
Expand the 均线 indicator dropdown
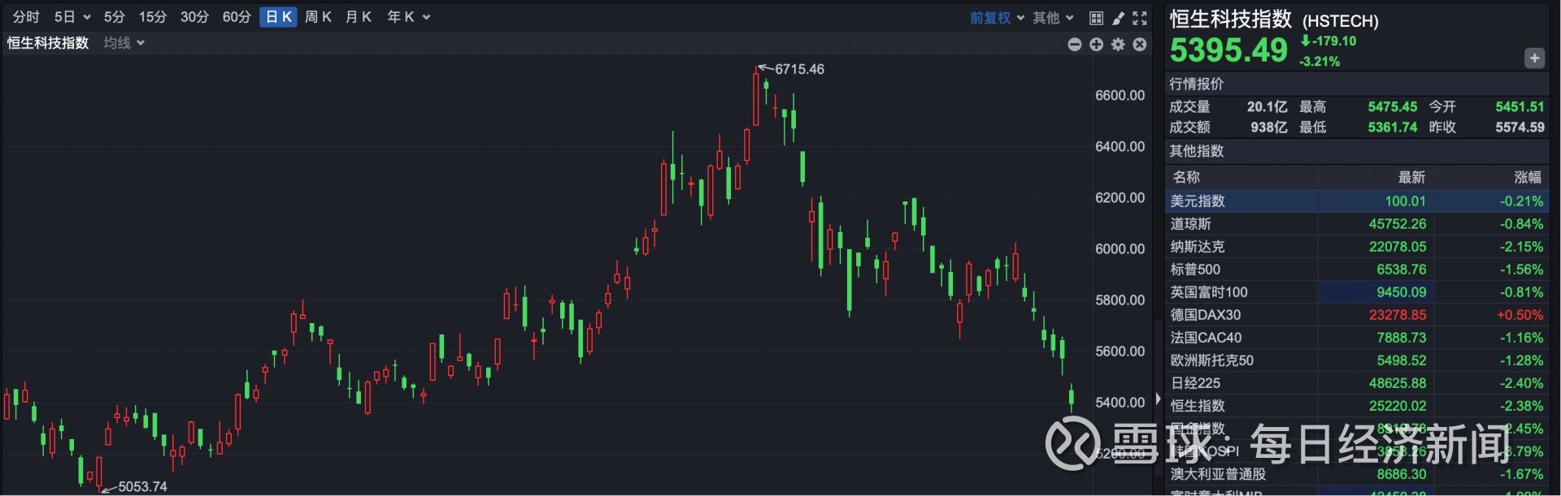[124, 43]
